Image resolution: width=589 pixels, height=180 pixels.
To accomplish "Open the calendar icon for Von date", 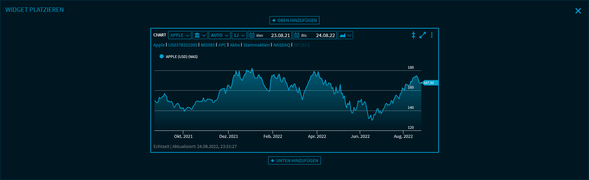I will (x=252, y=35).
